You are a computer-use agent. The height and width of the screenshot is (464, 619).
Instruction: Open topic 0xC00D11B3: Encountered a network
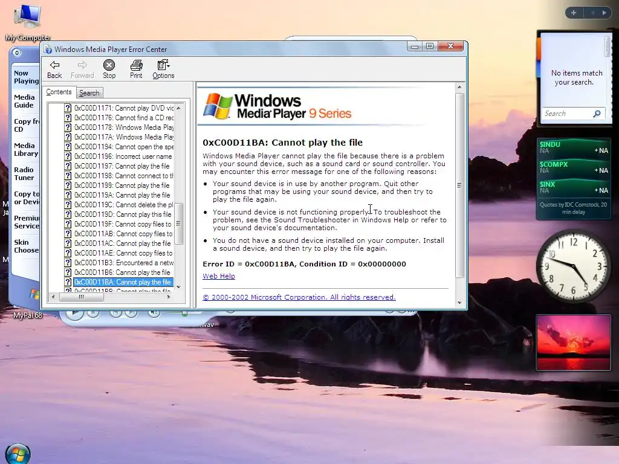[x=123, y=263]
